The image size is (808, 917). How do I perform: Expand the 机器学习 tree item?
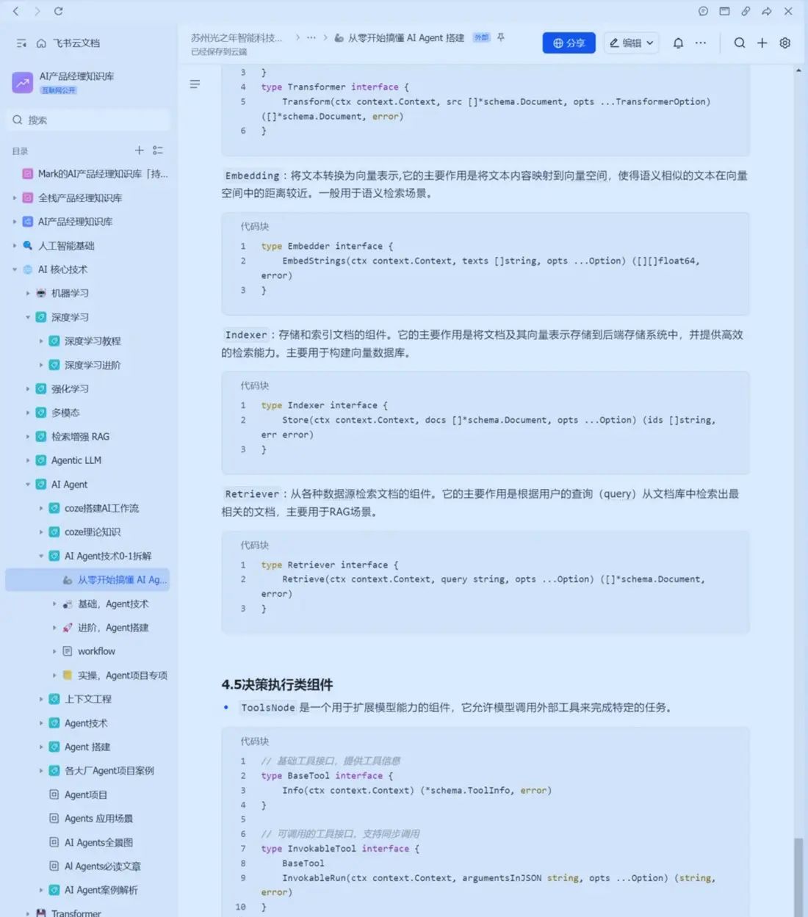[27, 293]
